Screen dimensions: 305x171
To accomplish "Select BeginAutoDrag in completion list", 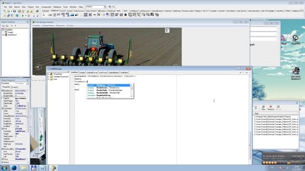I will click(x=108, y=95).
